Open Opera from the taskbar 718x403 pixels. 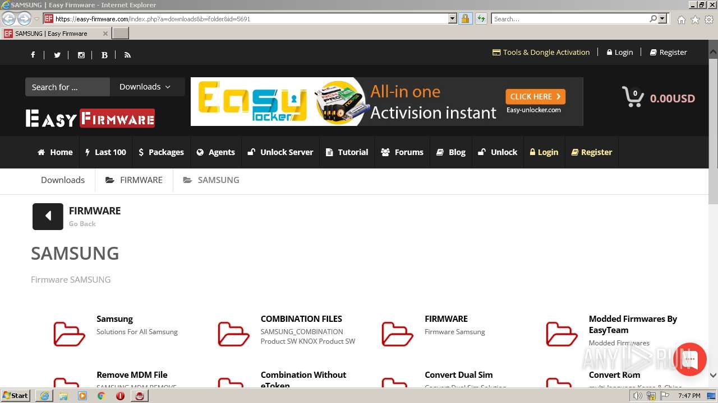[x=120, y=396]
